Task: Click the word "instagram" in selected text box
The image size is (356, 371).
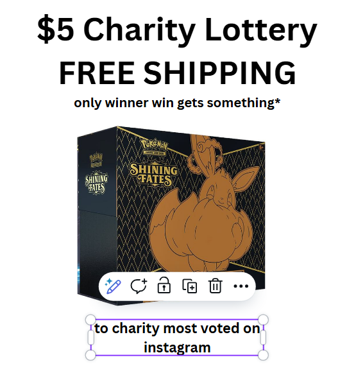Action: (177, 348)
